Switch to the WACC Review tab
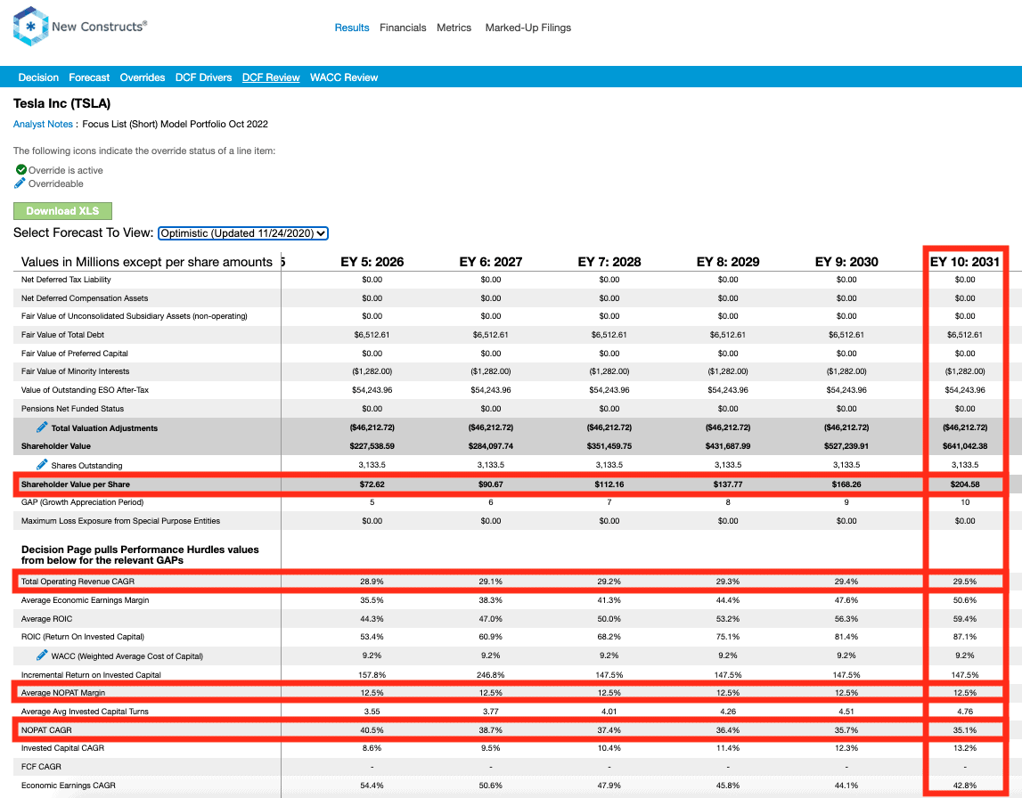1022x798 pixels. [x=344, y=77]
